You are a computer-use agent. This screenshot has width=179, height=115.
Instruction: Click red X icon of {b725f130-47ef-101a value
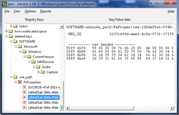(x=24, y=87)
